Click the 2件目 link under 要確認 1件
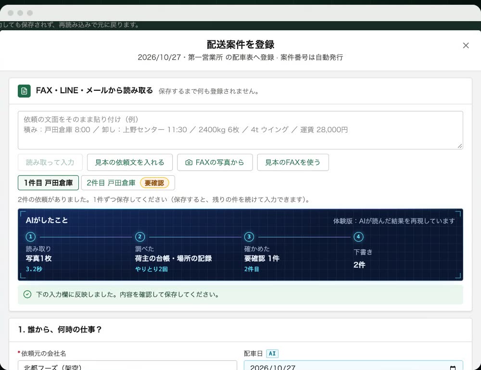 point(252,269)
